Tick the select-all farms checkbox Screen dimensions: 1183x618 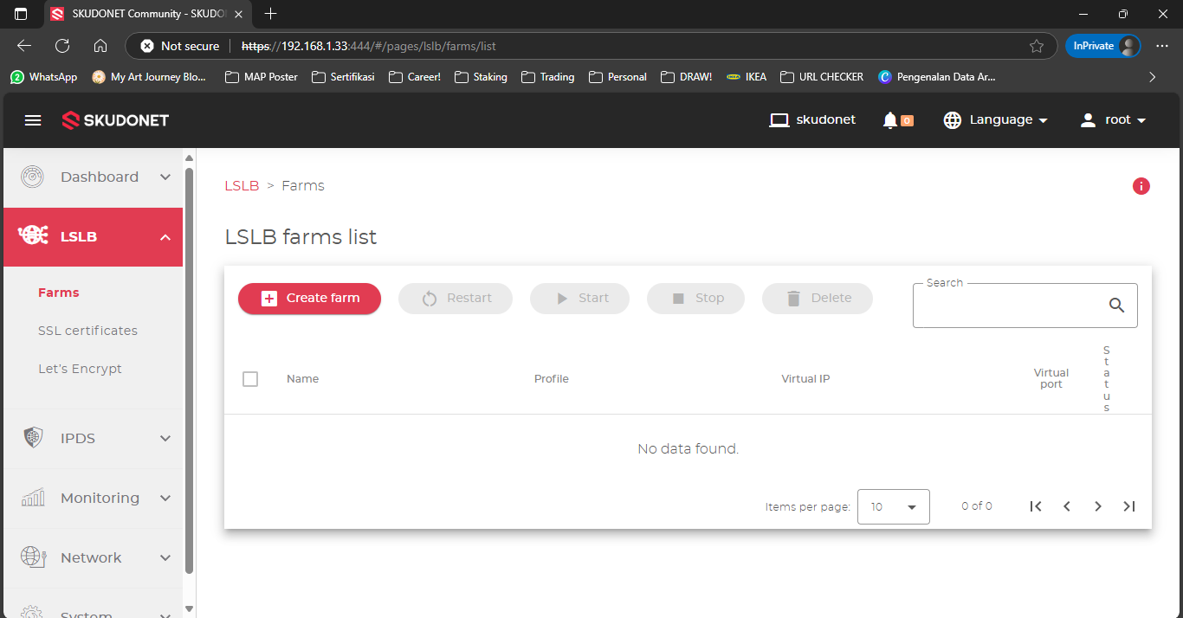coord(250,379)
